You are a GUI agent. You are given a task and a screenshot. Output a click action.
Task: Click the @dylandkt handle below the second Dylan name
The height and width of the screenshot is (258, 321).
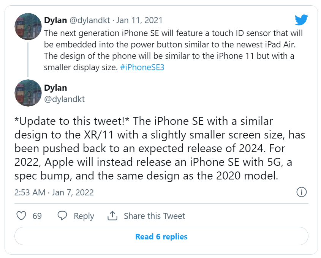[65, 99]
